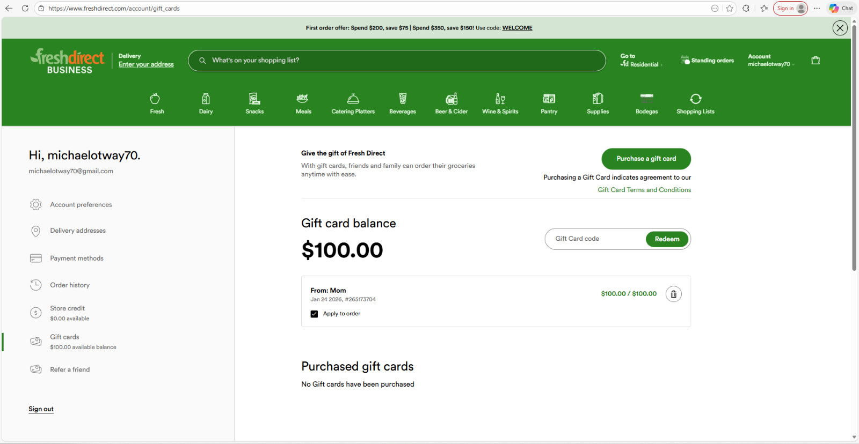Open Gift Card Terms and Conditions link
The width and height of the screenshot is (859, 444).
[x=644, y=190]
